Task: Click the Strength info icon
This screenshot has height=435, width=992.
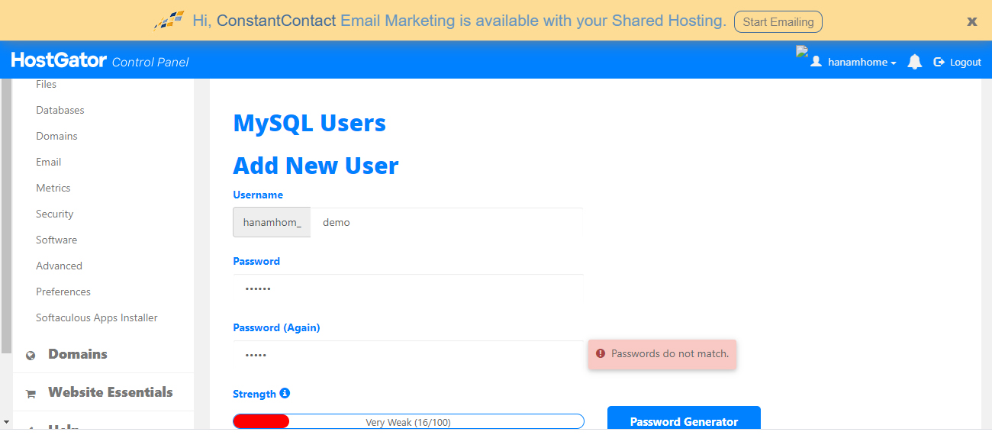Action: 285,393
